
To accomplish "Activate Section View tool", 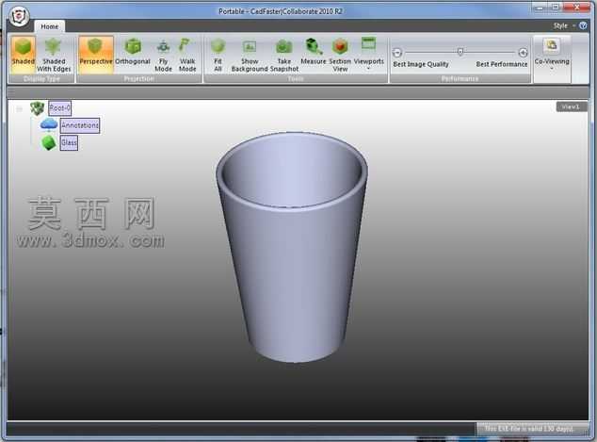I will [x=340, y=55].
